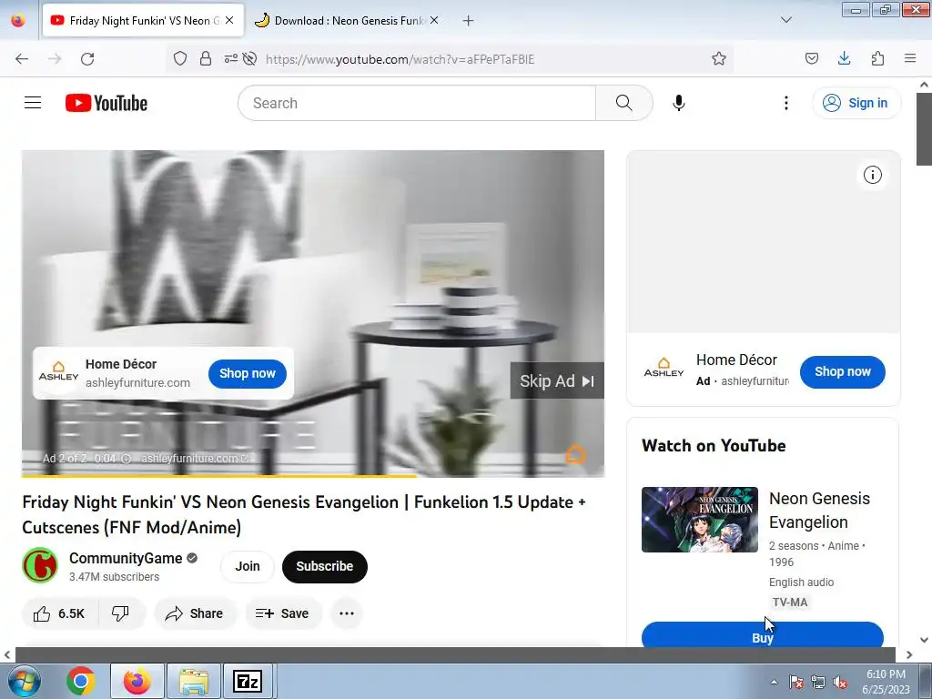Open the tracking protection shield icon
This screenshot has width=932, height=699.
(x=180, y=59)
